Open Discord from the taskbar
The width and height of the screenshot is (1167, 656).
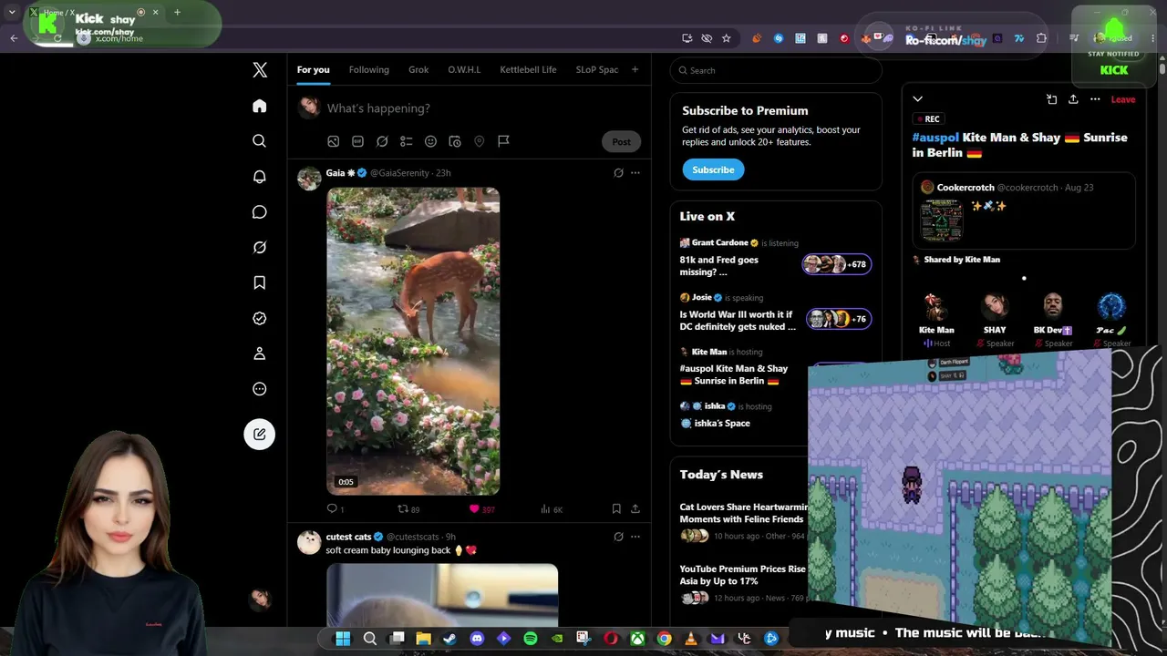point(477,639)
